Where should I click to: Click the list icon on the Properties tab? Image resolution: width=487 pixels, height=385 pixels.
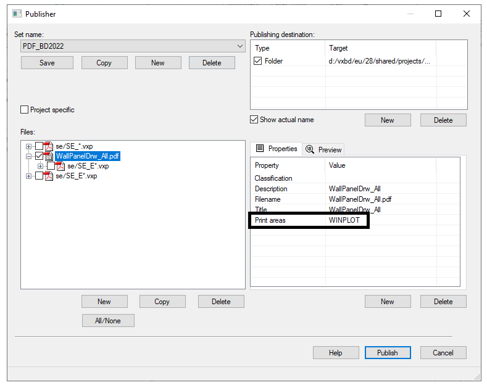pyautogui.click(x=260, y=149)
